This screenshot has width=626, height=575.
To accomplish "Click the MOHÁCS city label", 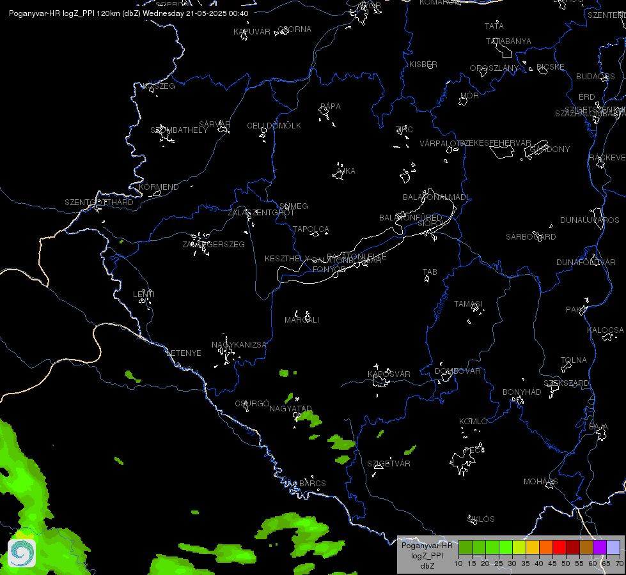I will 540,482.
